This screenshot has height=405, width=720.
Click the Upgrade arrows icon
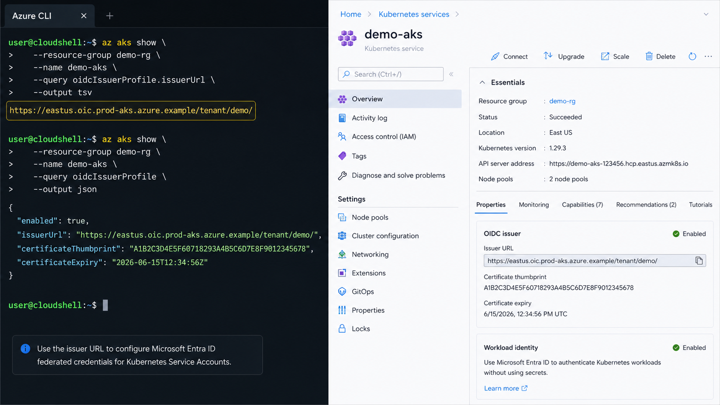[x=548, y=56]
